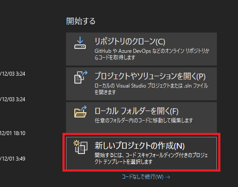Follow the コードなしで続行(W) link
Viewport: 238px width, 187px height.
pyautogui.click(x=143, y=177)
